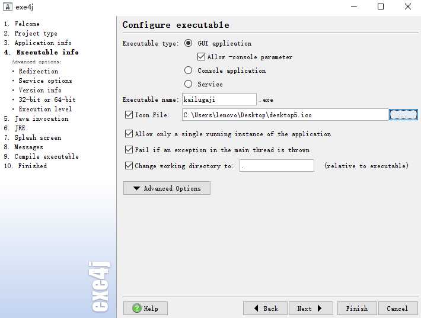
Task: Return to the previous step with Back
Action: click(265, 309)
